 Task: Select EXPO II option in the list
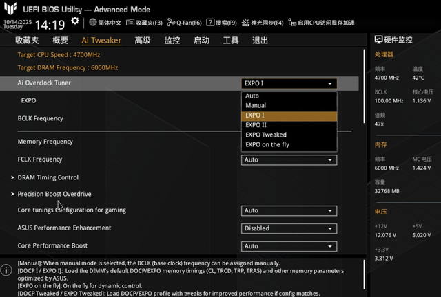(x=289, y=125)
